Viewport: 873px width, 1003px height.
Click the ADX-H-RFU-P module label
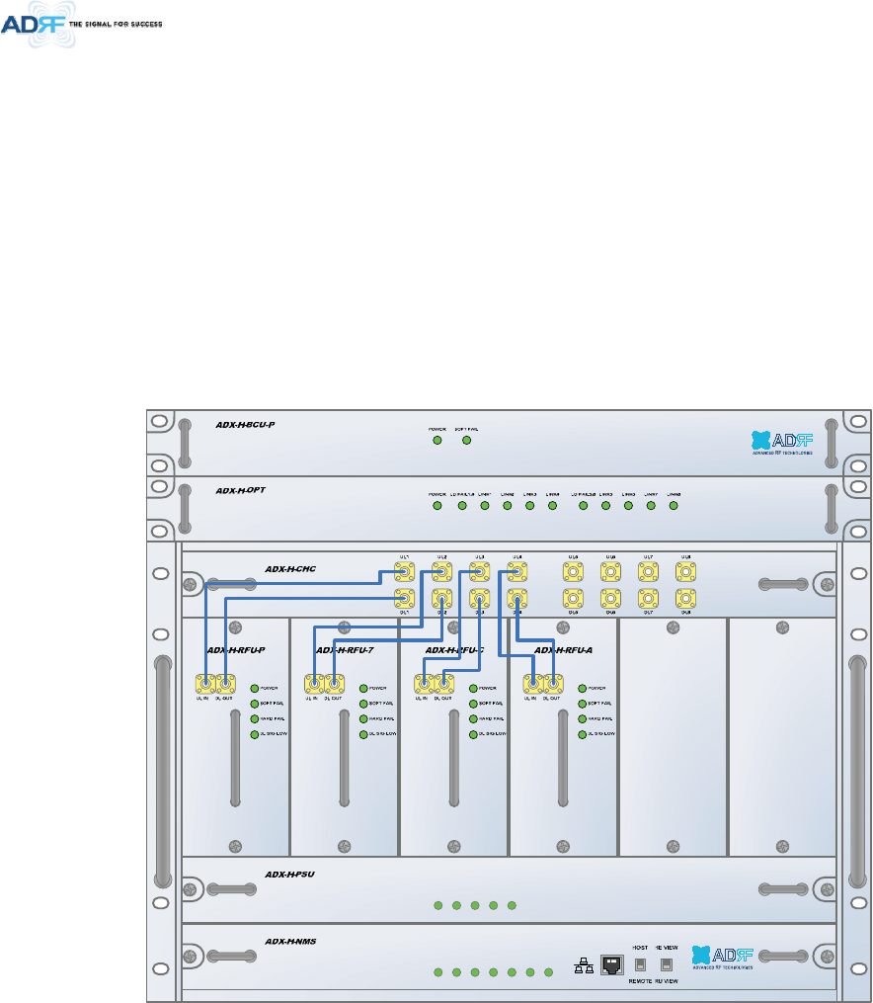tap(236, 650)
